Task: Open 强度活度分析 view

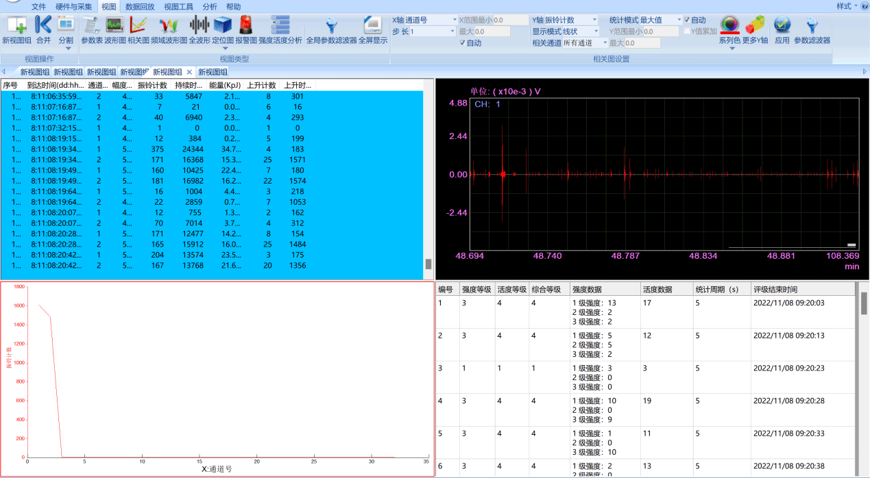Action: [280, 31]
